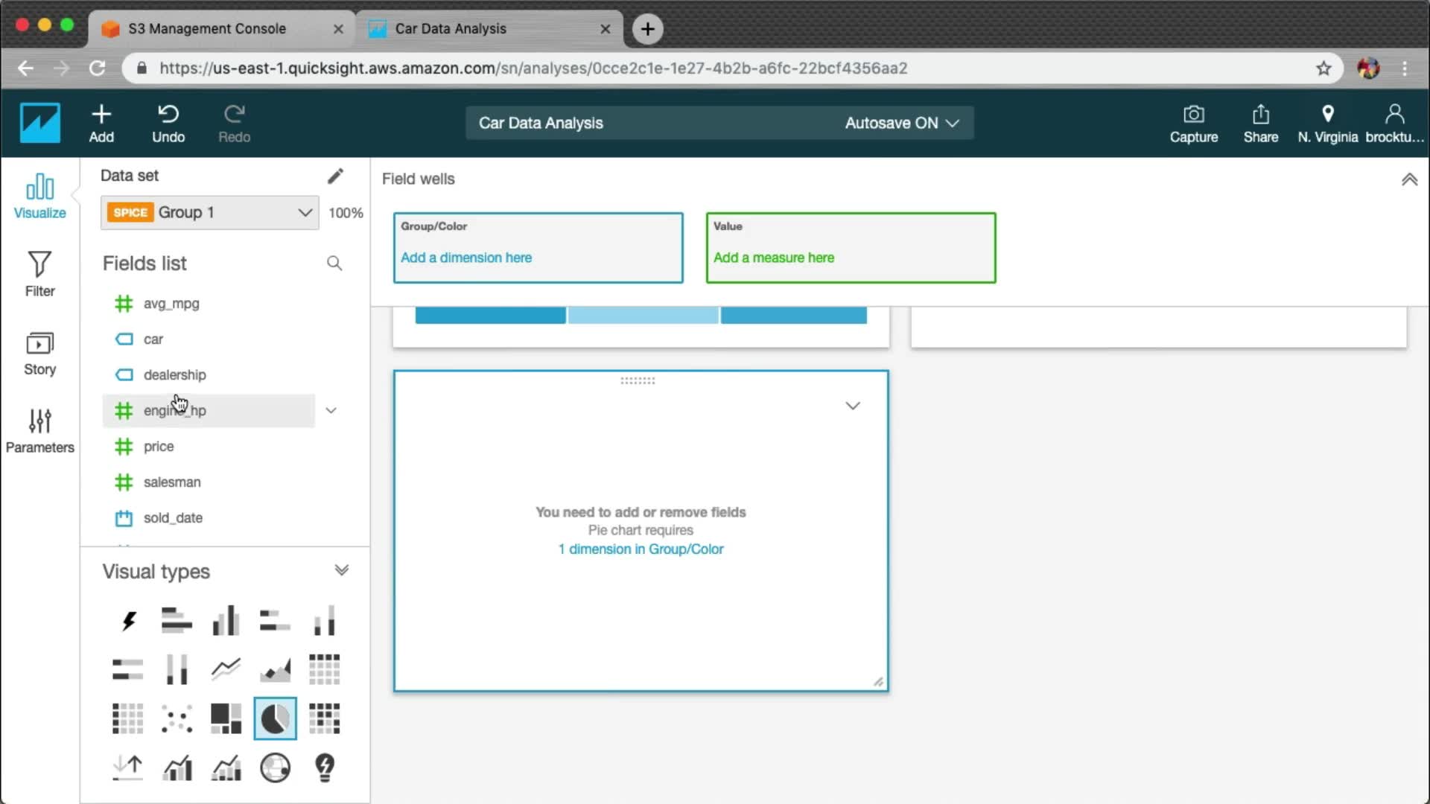
Task: Click the '1 dimension in Group/Color' link
Action: (641, 549)
